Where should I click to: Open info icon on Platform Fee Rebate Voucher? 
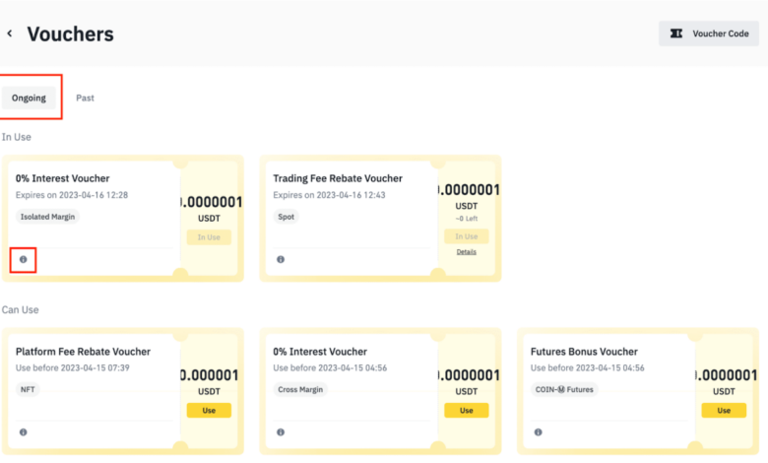click(23, 432)
